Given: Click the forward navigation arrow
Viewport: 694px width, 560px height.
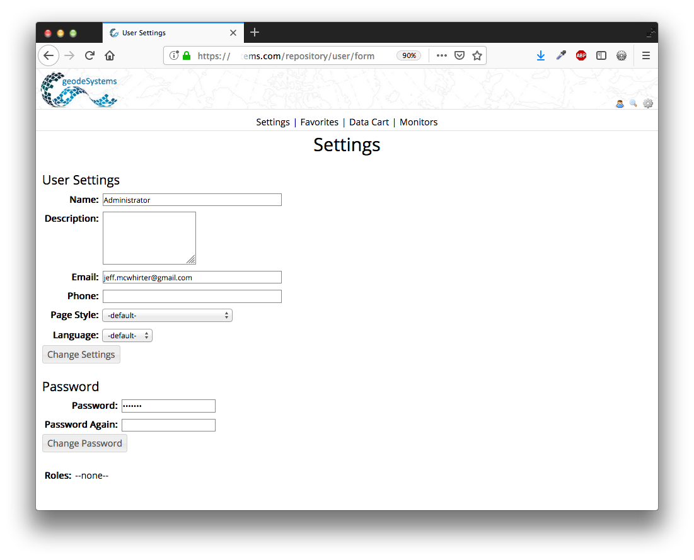Looking at the screenshot, I should 69,55.
